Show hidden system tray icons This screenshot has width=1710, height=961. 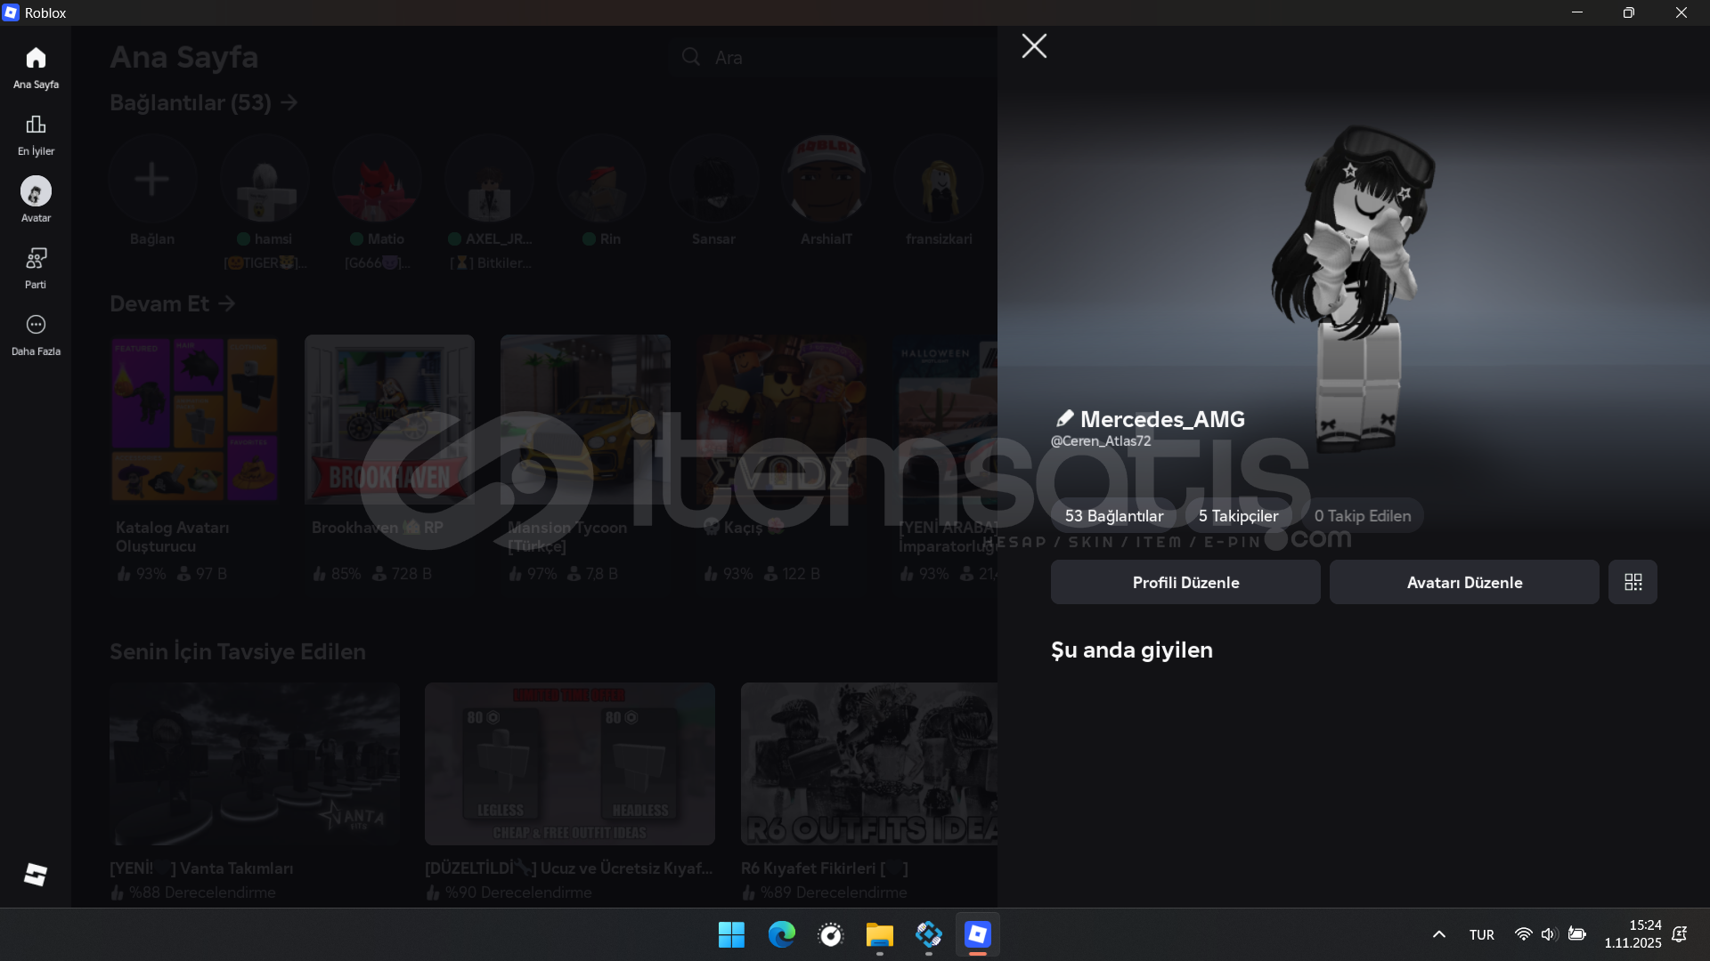tap(1438, 934)
